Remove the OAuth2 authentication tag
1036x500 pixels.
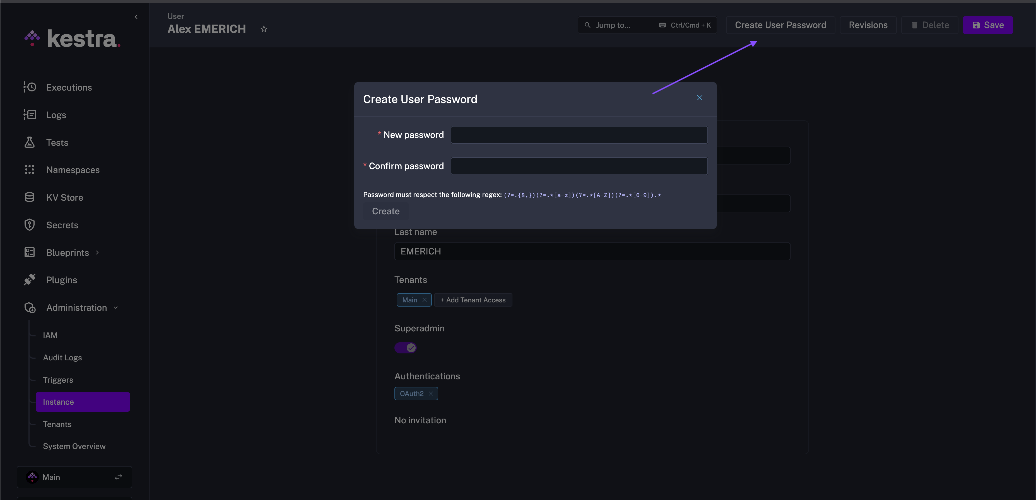point(431,394)
